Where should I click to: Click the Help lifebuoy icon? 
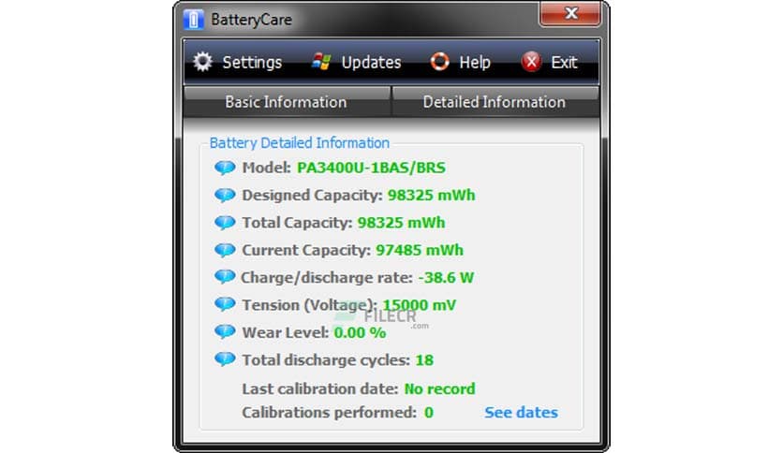[439, 62]
